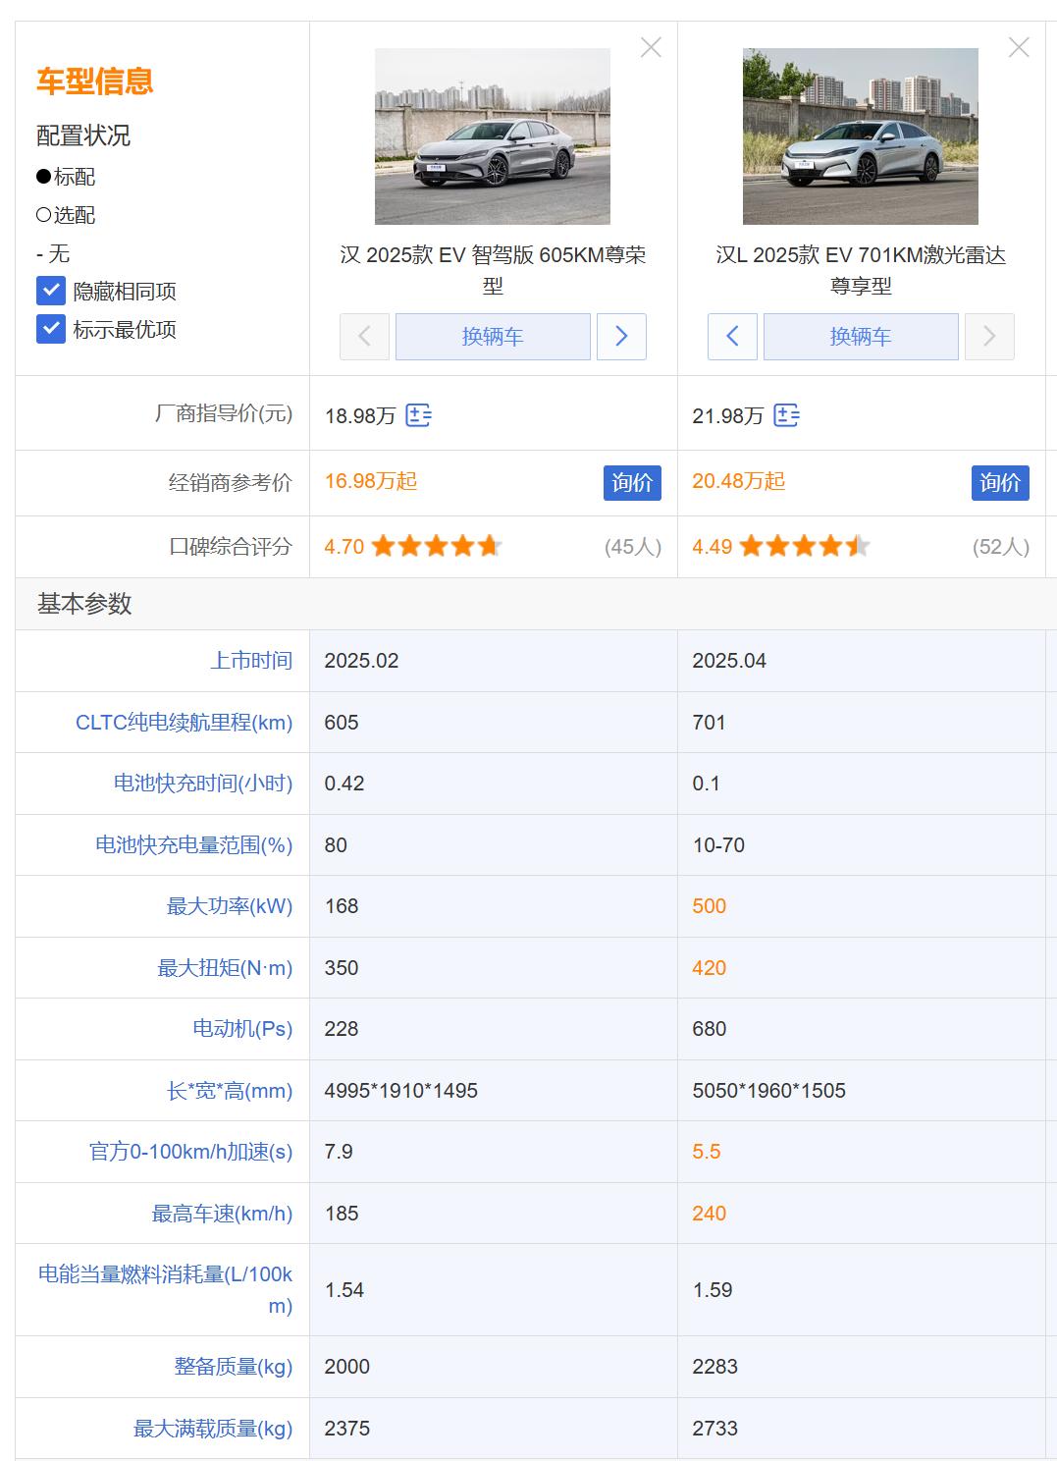This screenshot has width=1057, height=1461.
Task: Click the 16.98万起 dealer price link
Action: point(371,481)
